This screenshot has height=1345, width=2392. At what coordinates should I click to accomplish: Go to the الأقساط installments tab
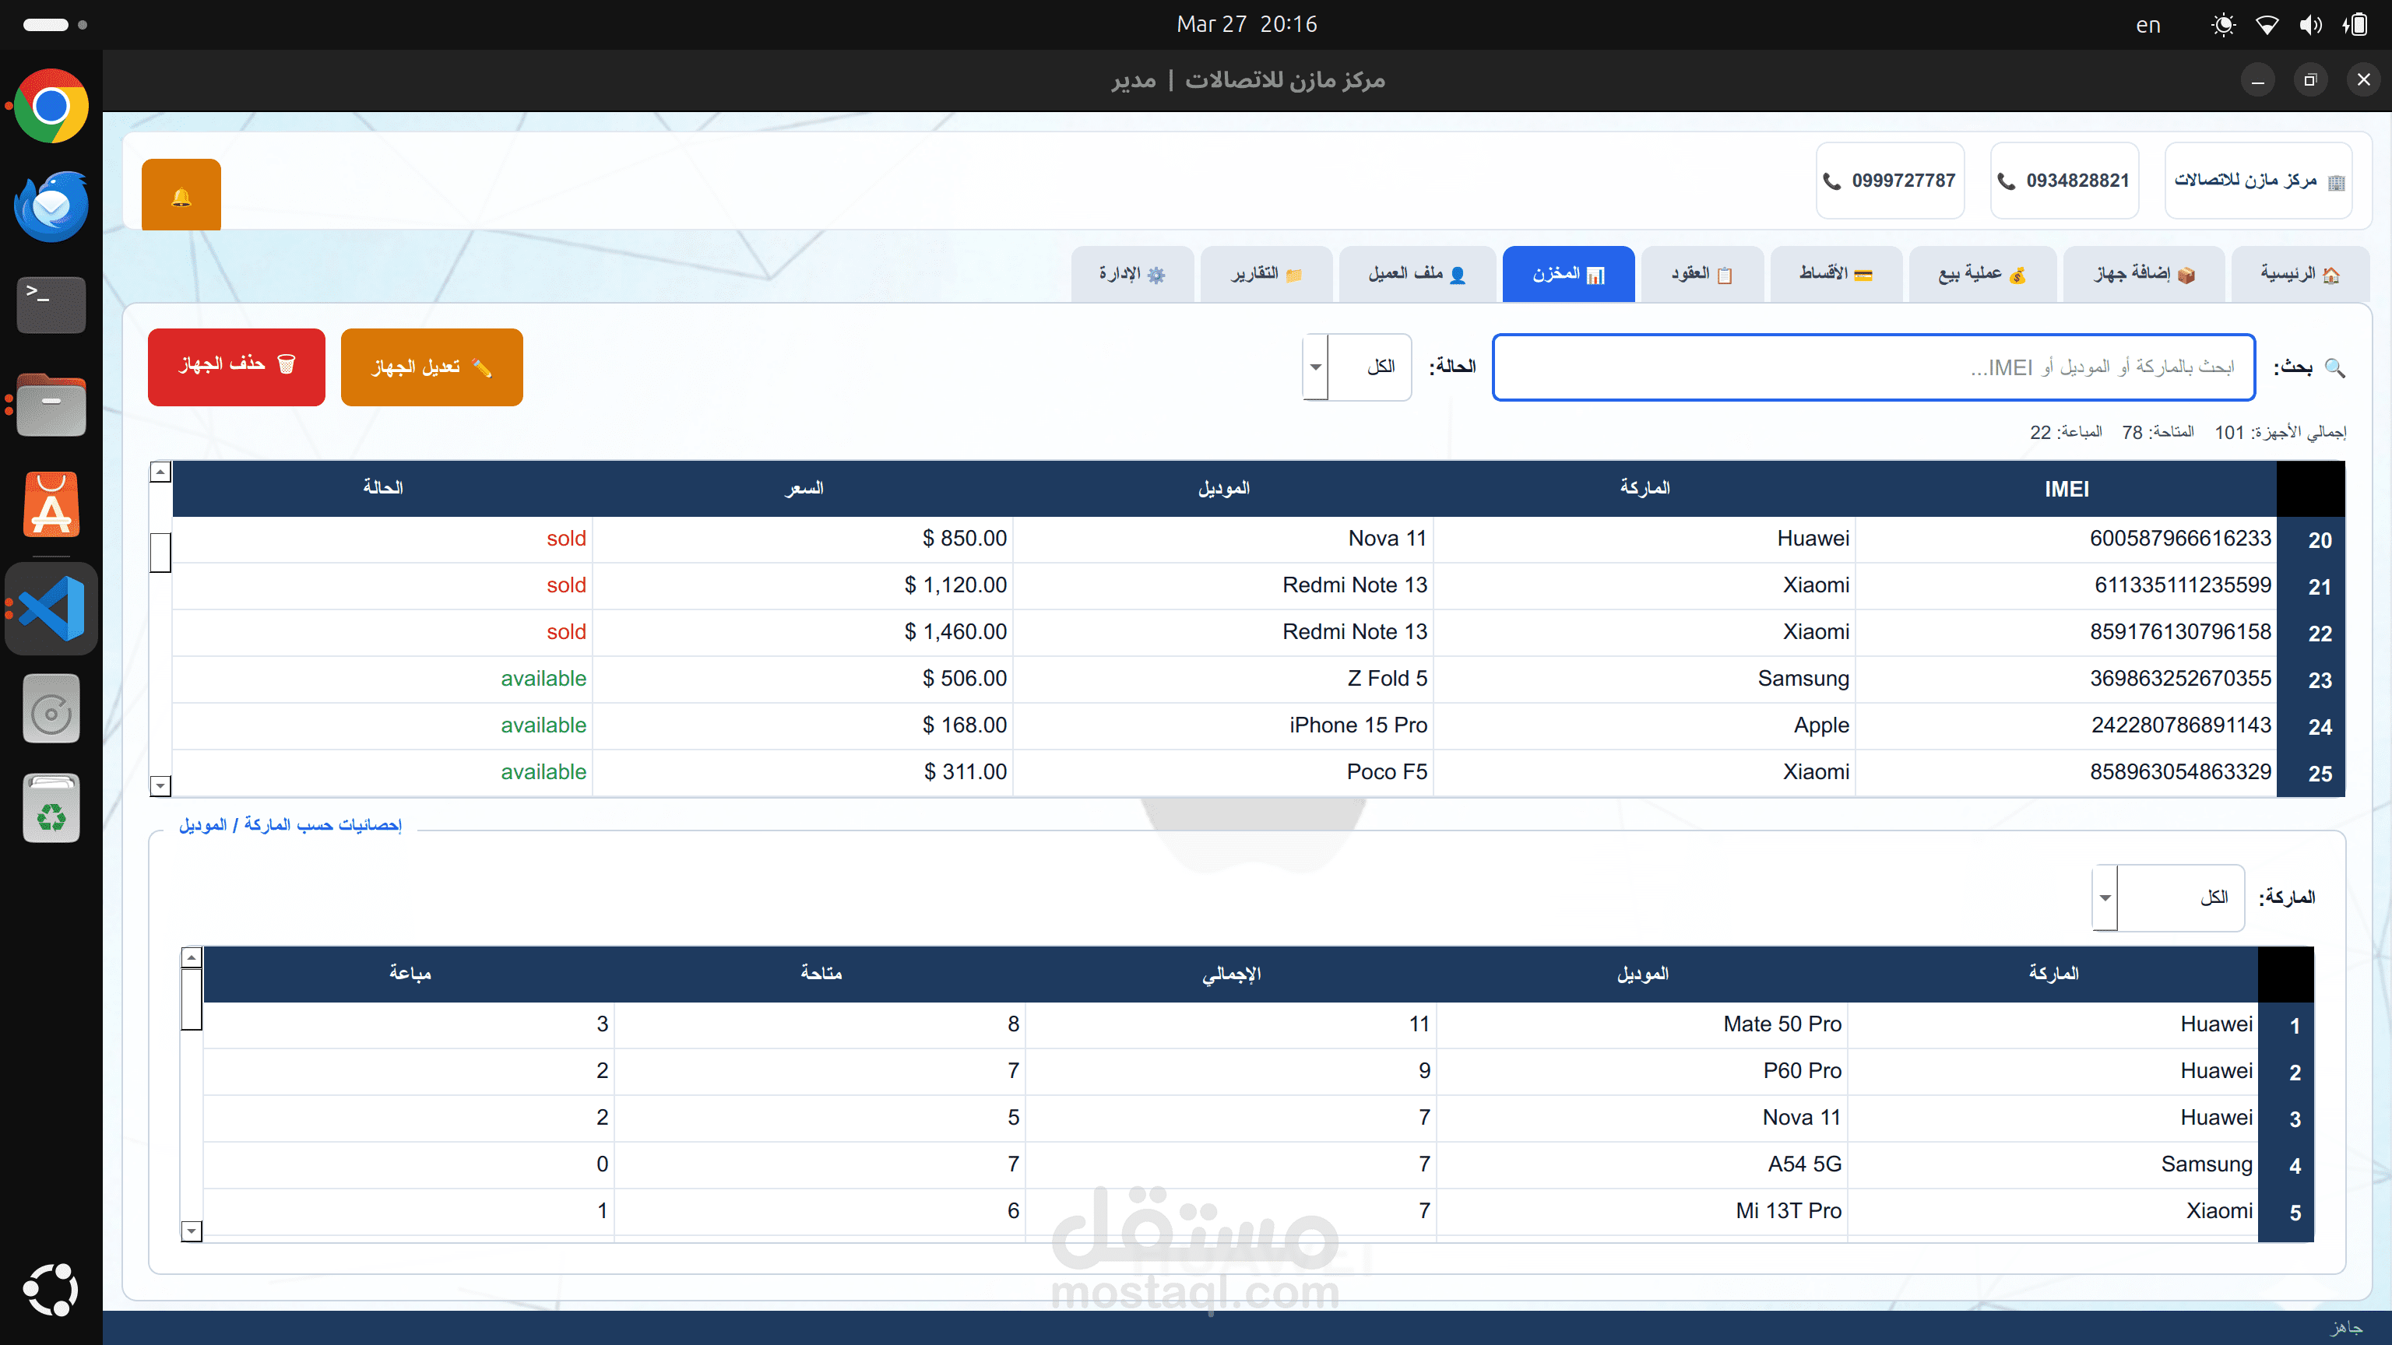coord(1834,274)
